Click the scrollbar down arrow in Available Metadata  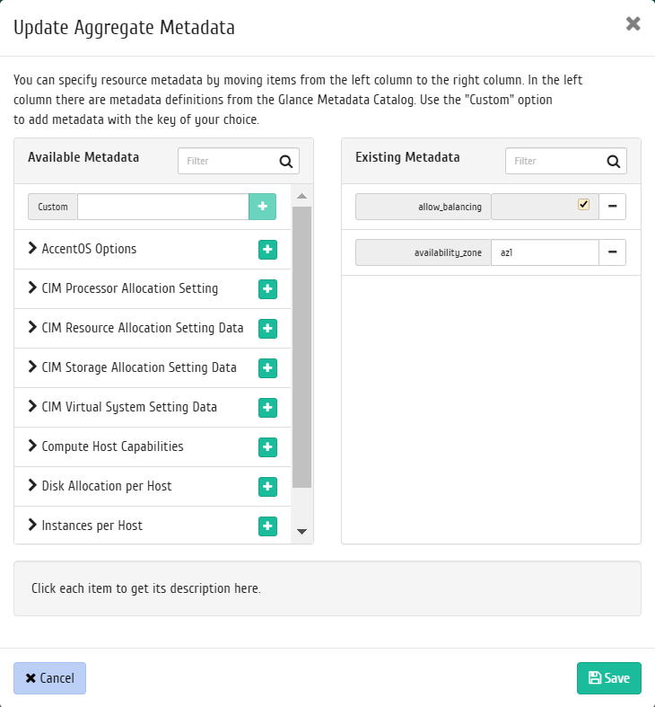[301, 532]
